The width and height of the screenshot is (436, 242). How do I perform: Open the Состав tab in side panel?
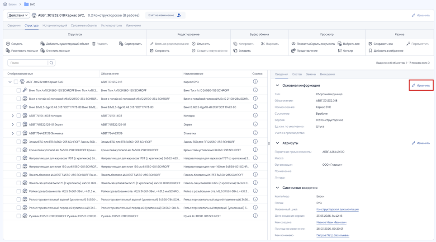pos(297,74)
